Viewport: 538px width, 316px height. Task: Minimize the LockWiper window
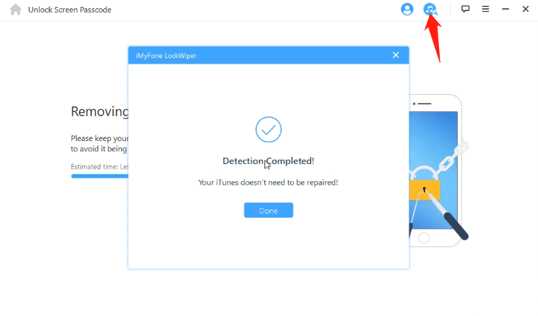pos(505,9)
